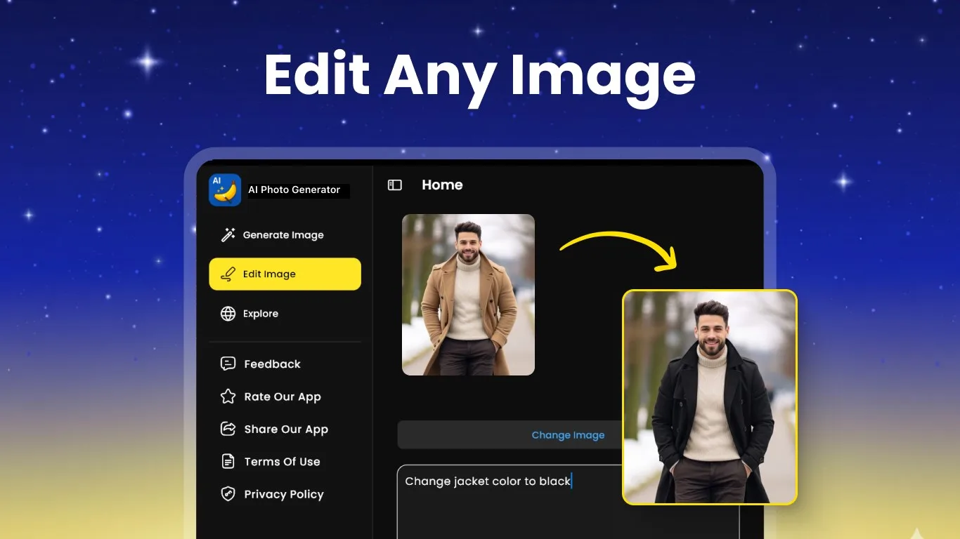
Task: Click the shield icon for Privacy Policy
Action: click(x=228, y=494)
